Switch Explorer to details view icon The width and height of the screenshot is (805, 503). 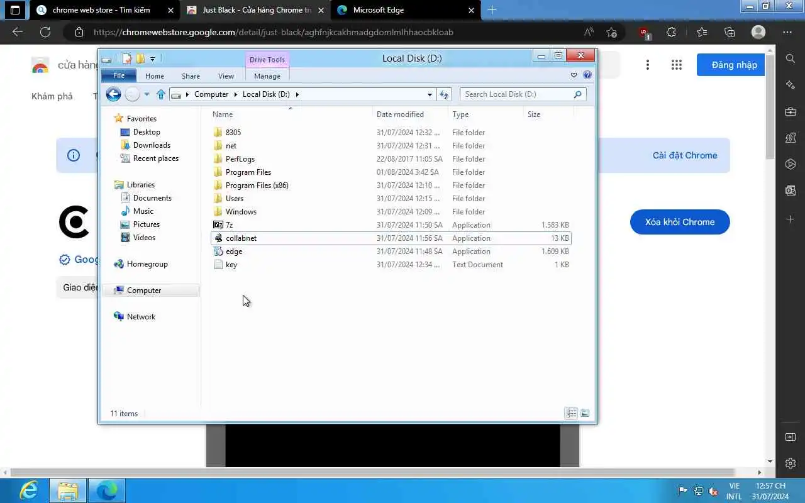pyautogui.click(x=571, y=413)
